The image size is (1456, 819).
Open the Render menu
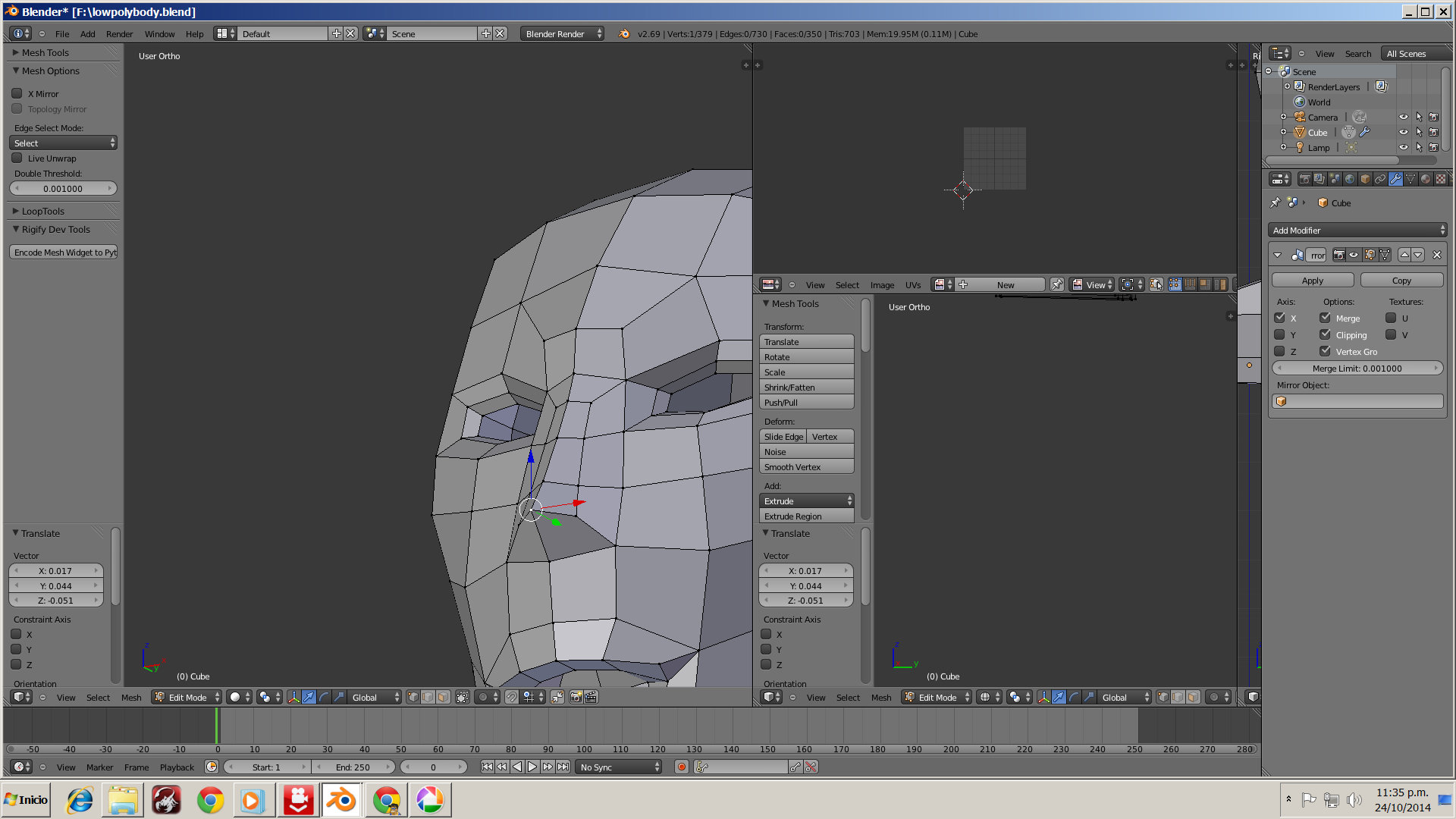click(x=119, y=34)
